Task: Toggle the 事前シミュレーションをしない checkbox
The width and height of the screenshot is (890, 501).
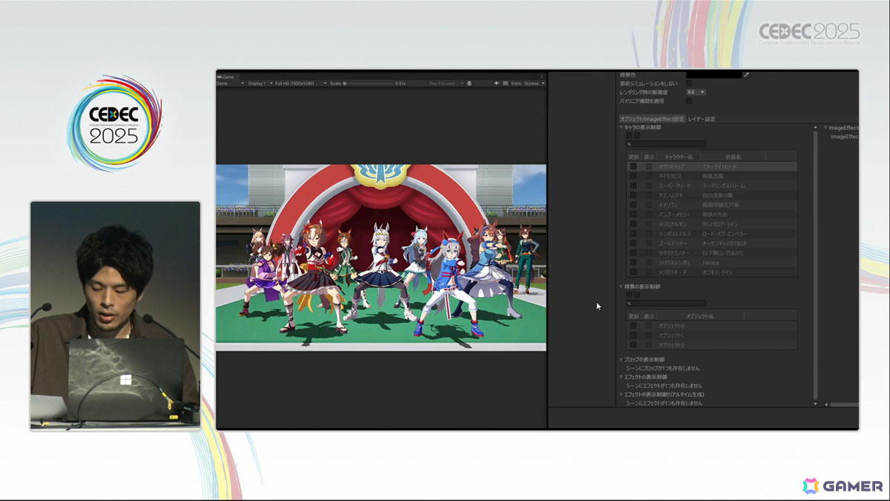Action: pos(689,84)
